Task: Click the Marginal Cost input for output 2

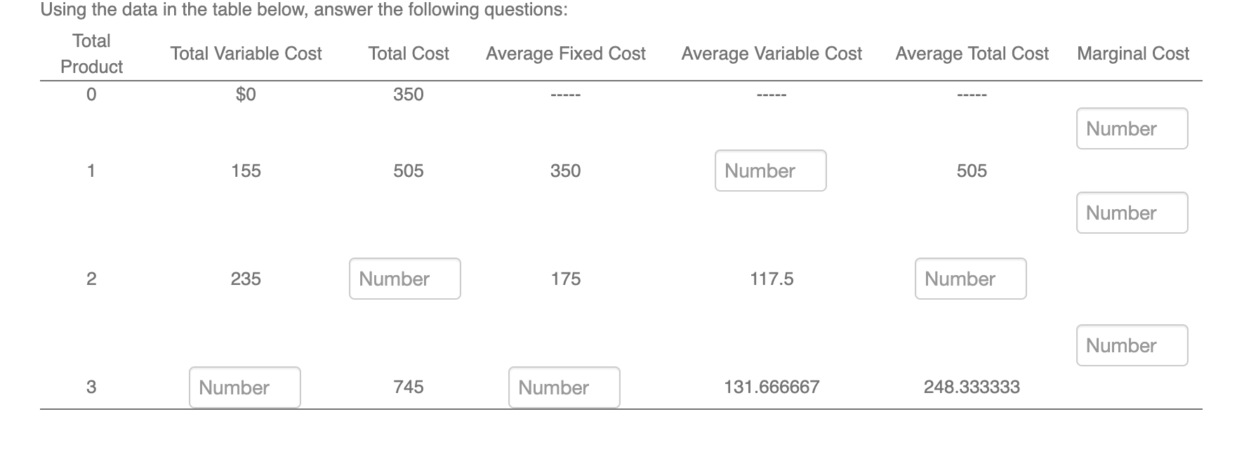Action: [1131, 212]
